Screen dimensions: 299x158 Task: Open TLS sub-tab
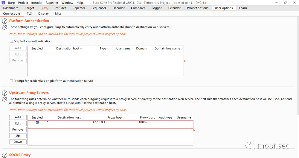pos(29,13)
